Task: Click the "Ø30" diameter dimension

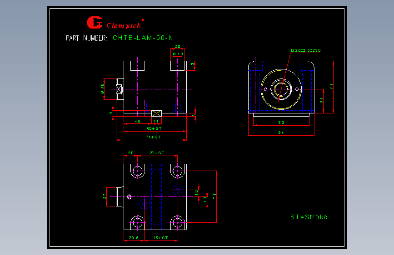Action: [102, 88]
